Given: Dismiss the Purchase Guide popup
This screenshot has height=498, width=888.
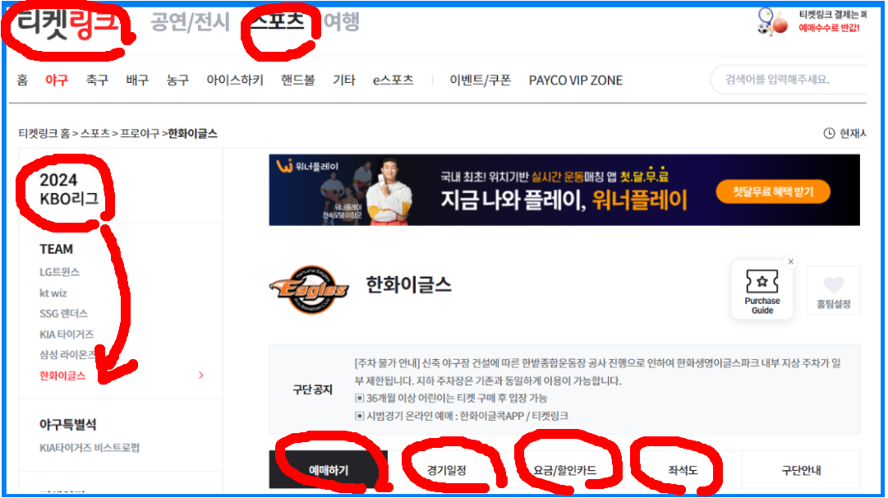Looking at the screenshot, I should (790, 261).
